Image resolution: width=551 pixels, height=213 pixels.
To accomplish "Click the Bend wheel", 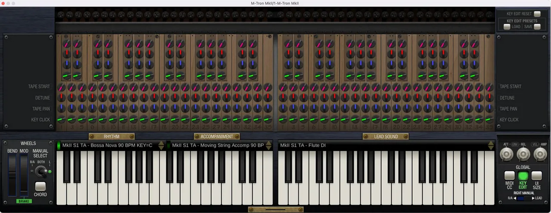I will pos(12,176).
